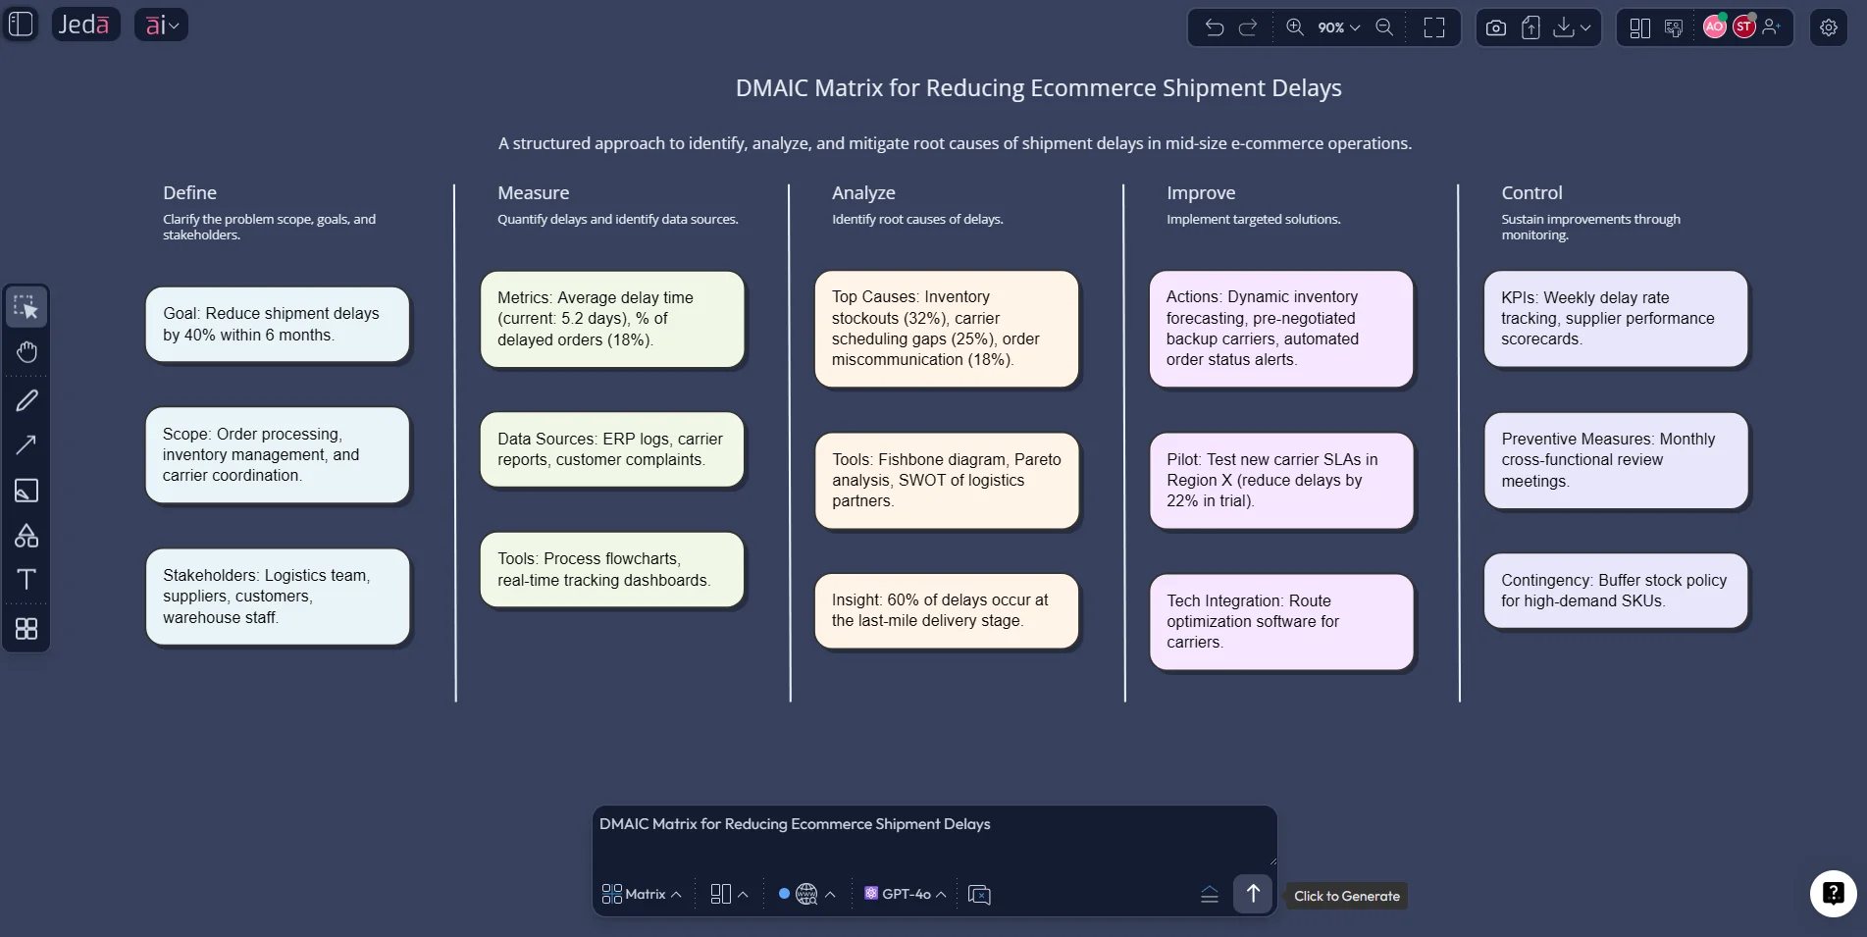Click the Generate arrow button
The image size is (1867, 937).
point(1252,894)
